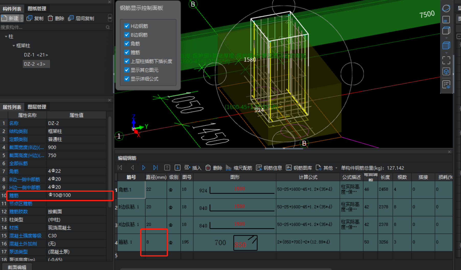This screenshot has height=270, width=461.
Task: Click the full-screen zoom extents icon
Action: coord(446,60)
